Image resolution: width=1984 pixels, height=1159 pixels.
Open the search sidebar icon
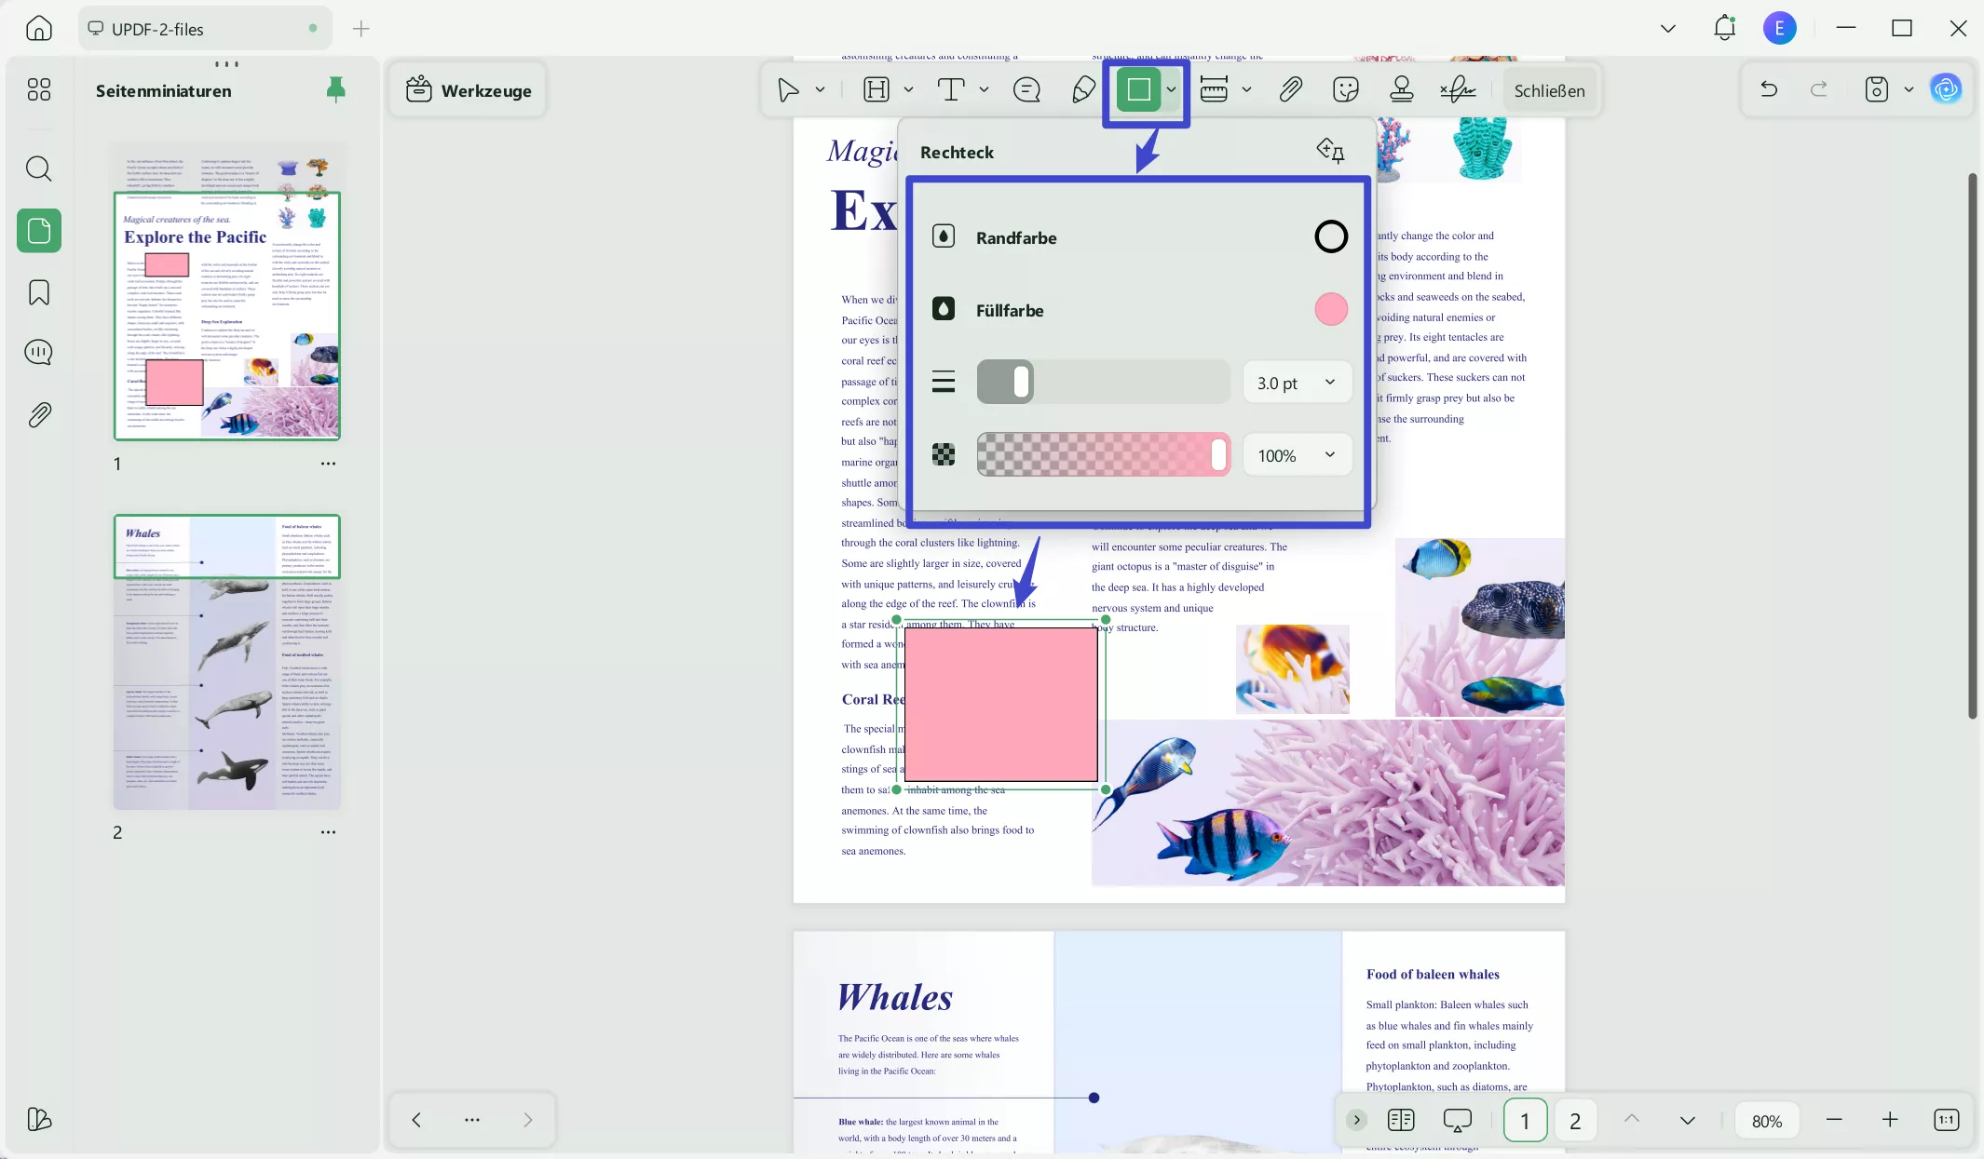pyautogui.click(x=39, y=168)
